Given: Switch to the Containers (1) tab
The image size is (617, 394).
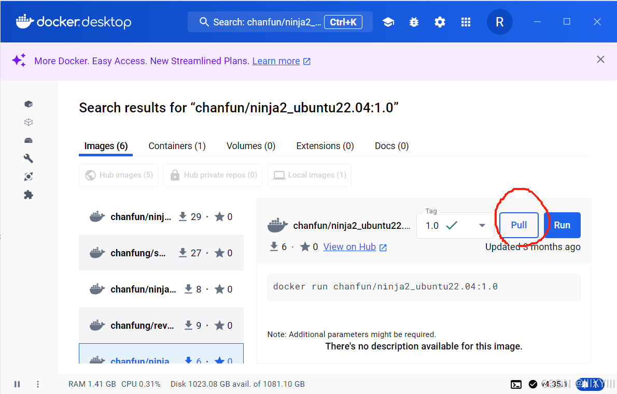Looking at the screenshot, I should coord(176,145).
